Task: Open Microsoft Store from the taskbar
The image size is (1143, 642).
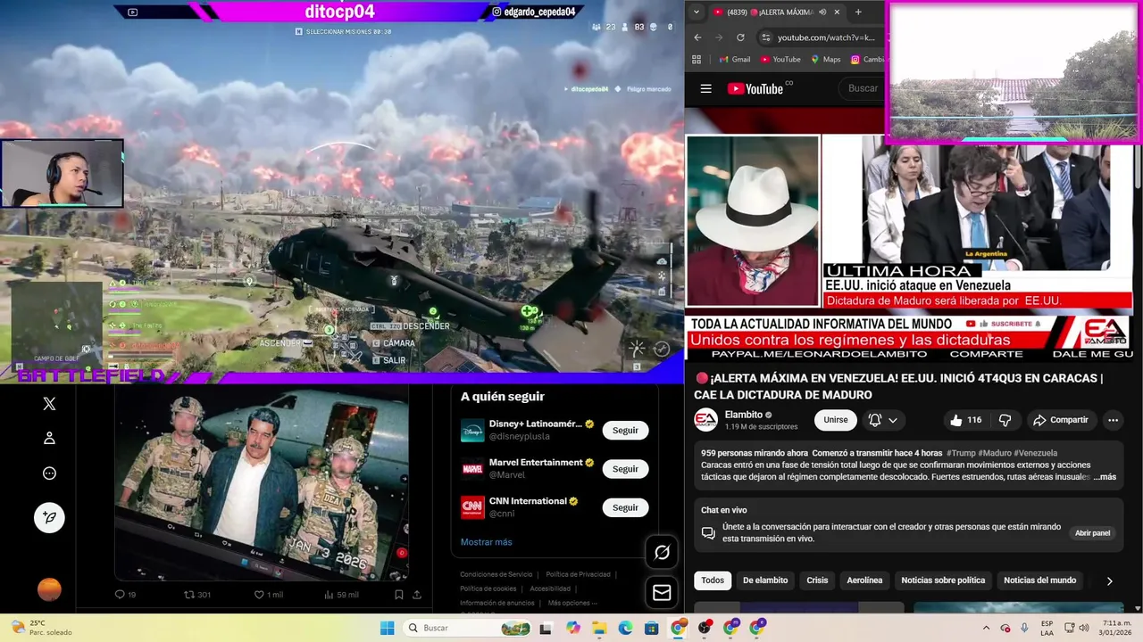Action: pos(651,628)
